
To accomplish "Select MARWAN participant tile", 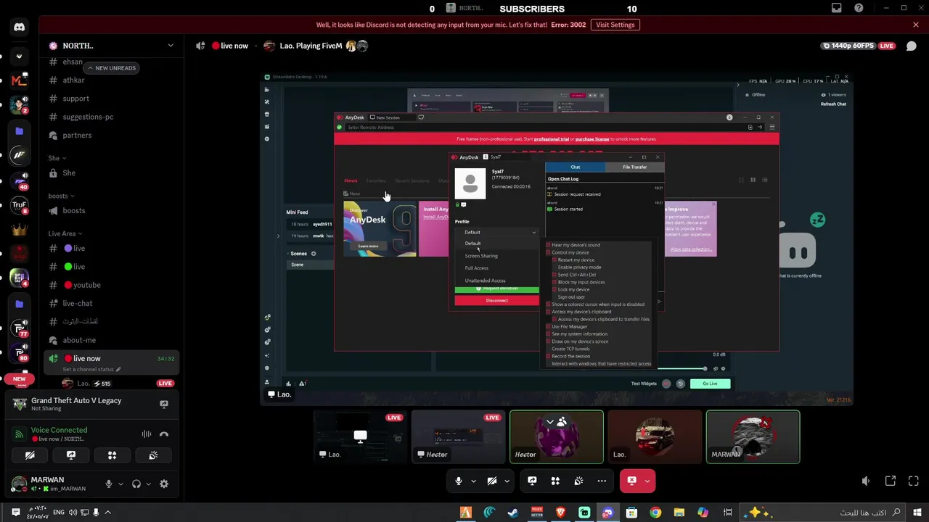I will [x=753, y=436].
